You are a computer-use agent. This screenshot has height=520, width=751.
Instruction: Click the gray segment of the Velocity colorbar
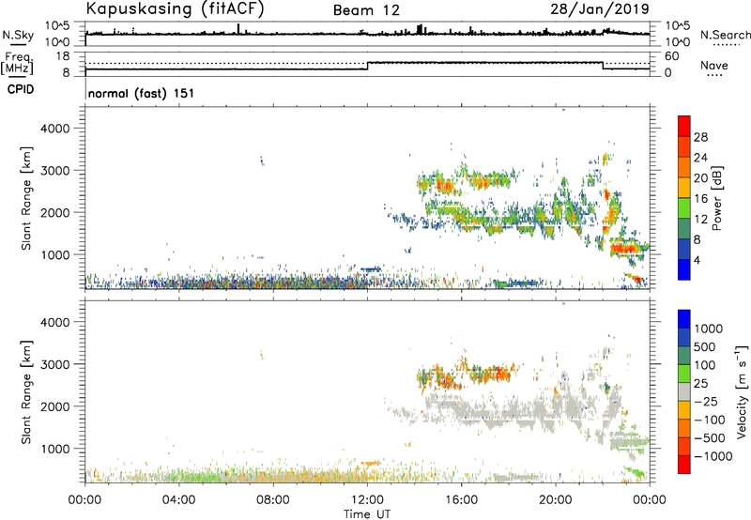click(x=684, y=392)
